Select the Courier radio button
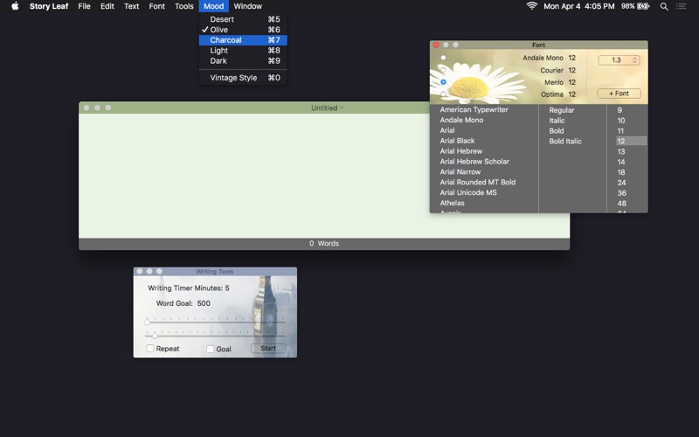699x437 pixels. [443, 70]
